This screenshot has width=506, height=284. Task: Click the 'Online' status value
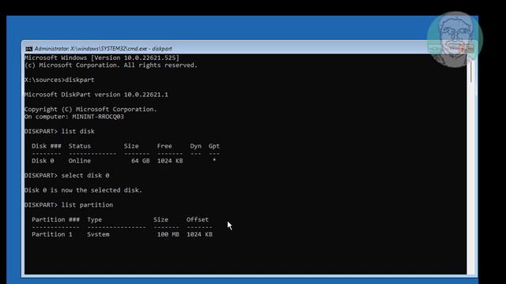(x=80, y=161)
